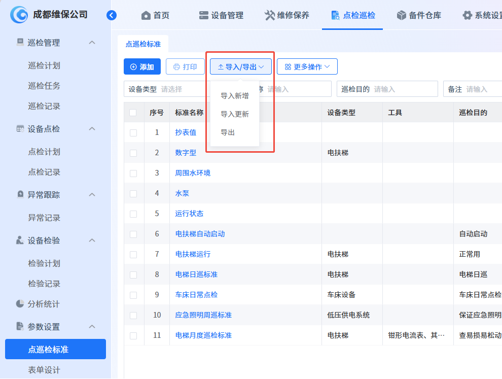Check the box for row 周围水环境
Viewport: 502px width, 379px height.
pyautogui.click(x=133, y=174)
